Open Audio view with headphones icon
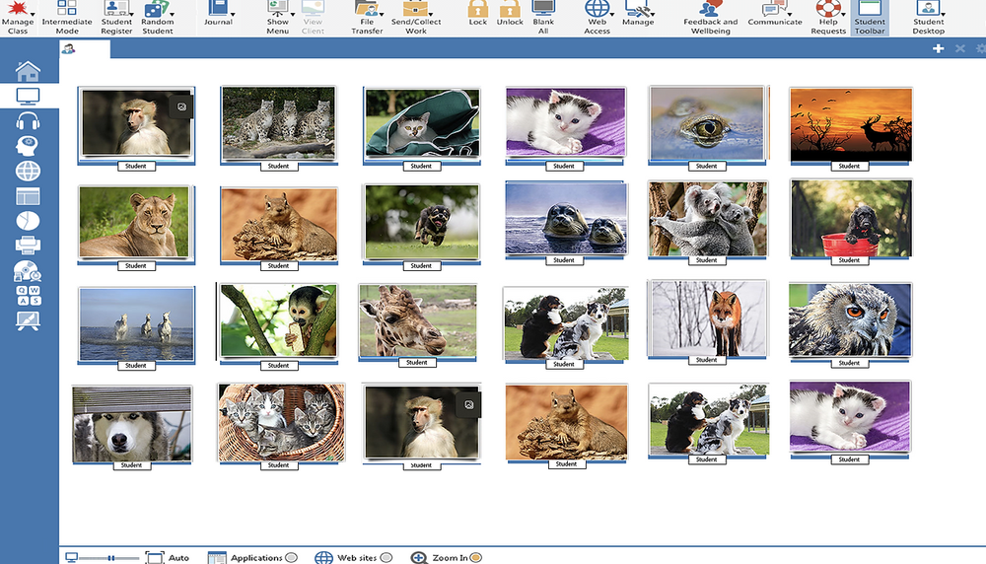Screen dimensions: 986x564 click(x=28, y=120)
